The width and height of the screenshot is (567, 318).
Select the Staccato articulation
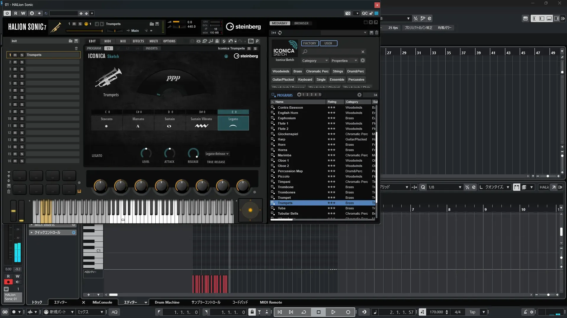coord(107,122)
